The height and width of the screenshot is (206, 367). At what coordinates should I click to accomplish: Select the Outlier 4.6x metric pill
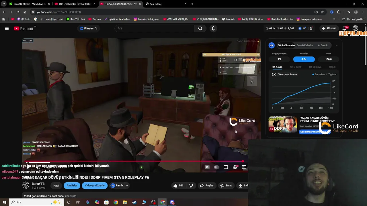pos(304,59)
